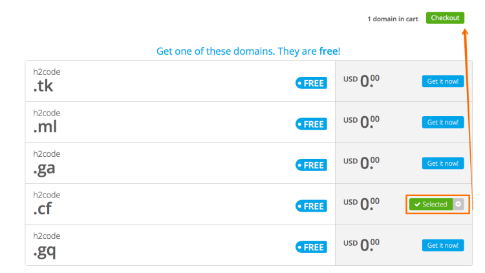This screenshot has height=273, width=485.
Task: Get the .gq domain now
Action: [x=443, y=245]
